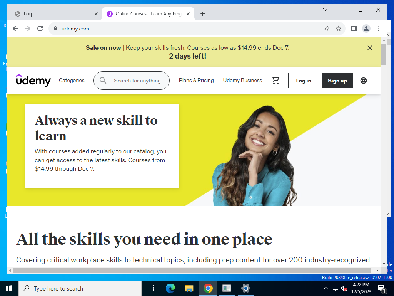This screenshot has height=296, width=394.
Task: Click the Chrome back arrow
Action: (15, 29)
